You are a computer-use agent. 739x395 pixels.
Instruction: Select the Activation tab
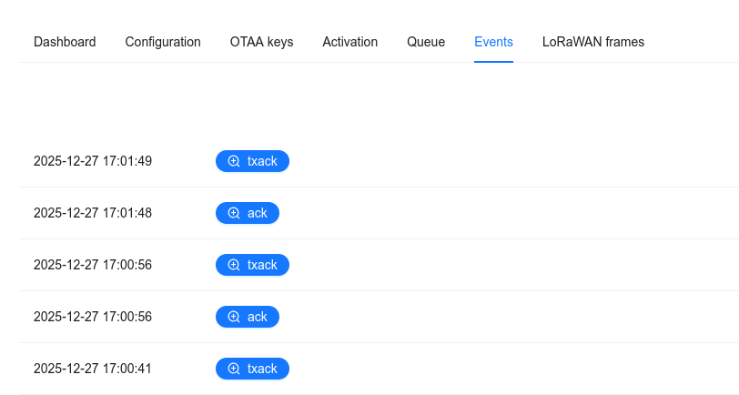click(349, 42)
